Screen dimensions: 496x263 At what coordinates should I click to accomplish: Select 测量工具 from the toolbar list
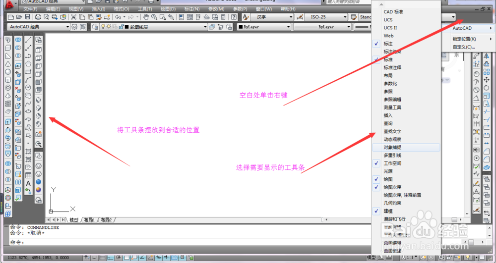point(406,107)
